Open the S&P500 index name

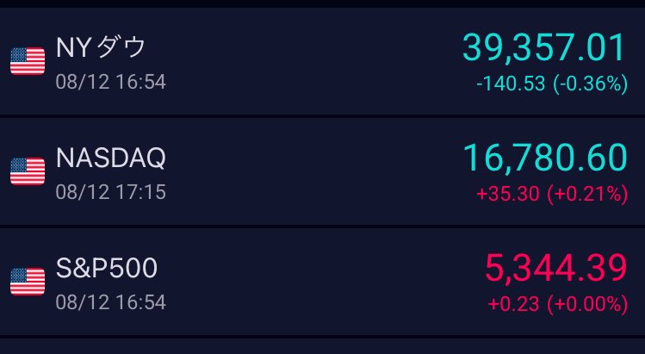107,268
